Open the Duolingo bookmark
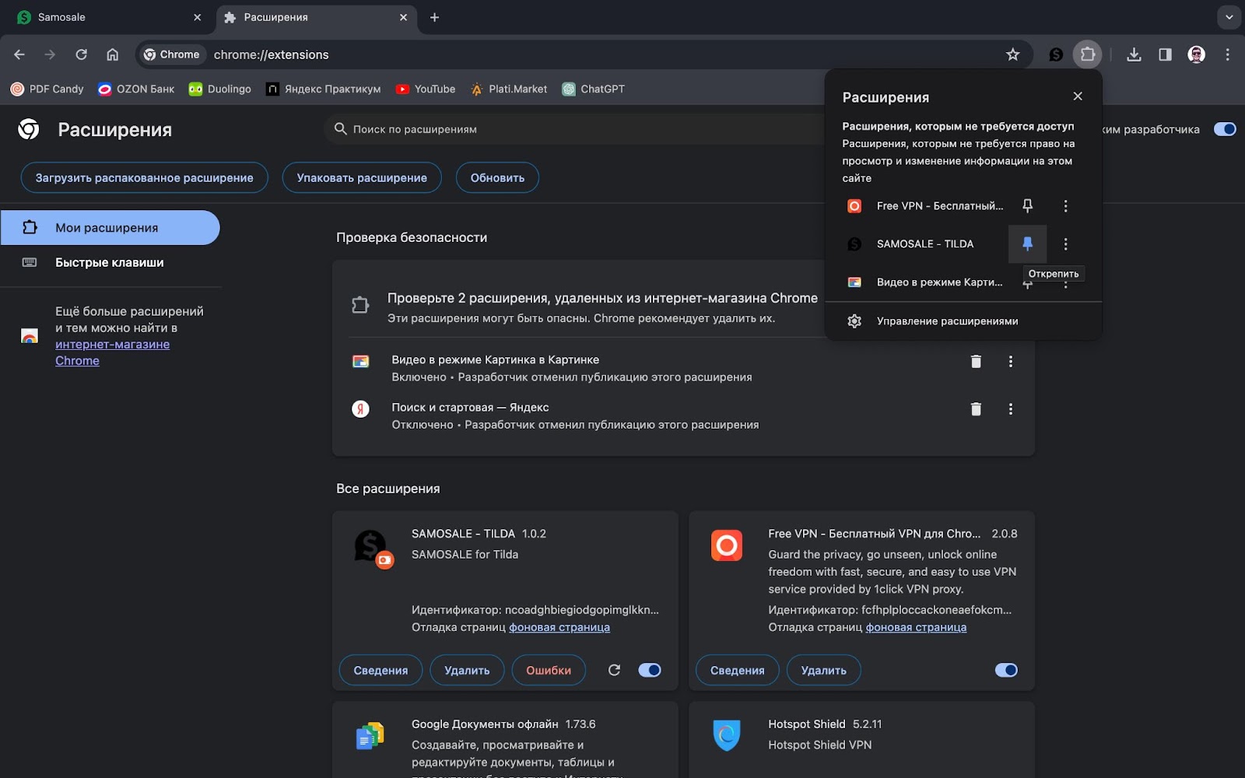This screenshot has width=1245, height=778. [220, 89]
